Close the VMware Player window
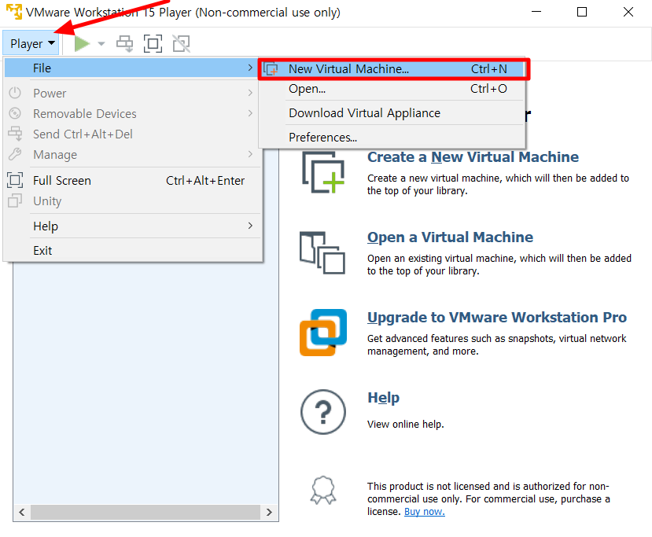Viewport: 652px width, 537px height. (x=628, y=12)
